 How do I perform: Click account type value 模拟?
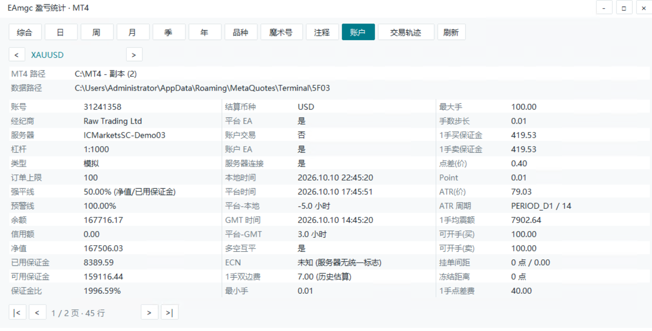pyautogui.click(x=92, y=164)
